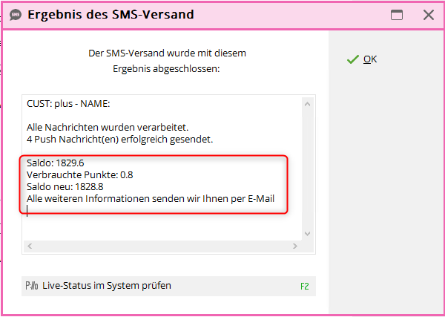Image resolution: width=445 pixels, height=317 pixels.
Task: Place cursor in 'Verbrauchte Punkte: 0.8' line
Action: [x=80, y=175]
